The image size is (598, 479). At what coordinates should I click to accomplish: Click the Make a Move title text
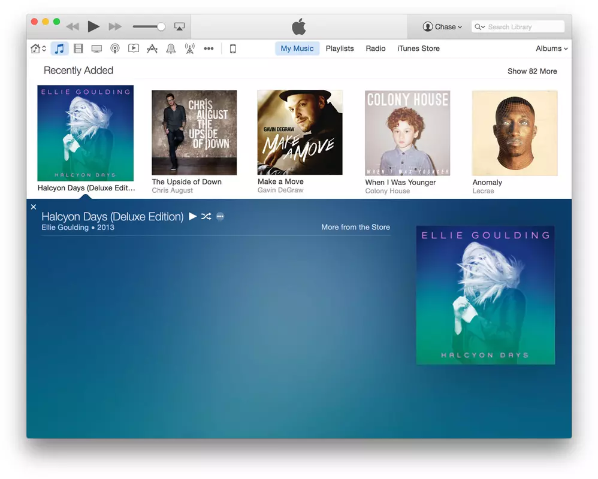(280, 182)
